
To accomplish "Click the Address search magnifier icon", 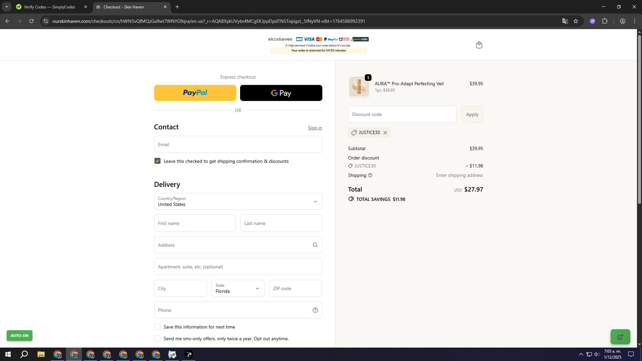I will click(x=315, y=245).
